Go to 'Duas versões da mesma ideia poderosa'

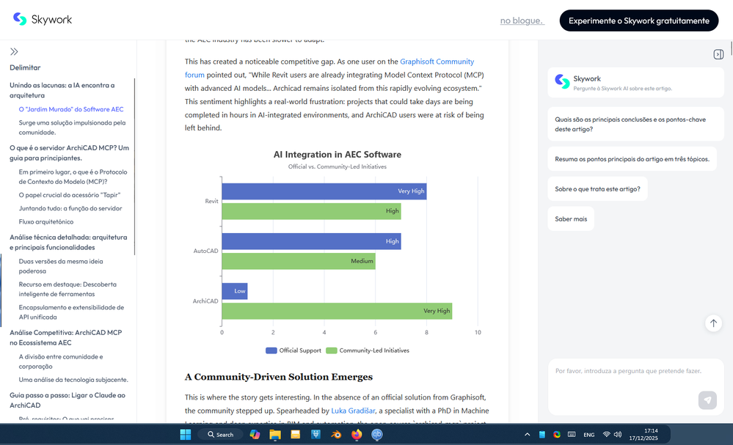pyautogui.click(x=61, y=266)
